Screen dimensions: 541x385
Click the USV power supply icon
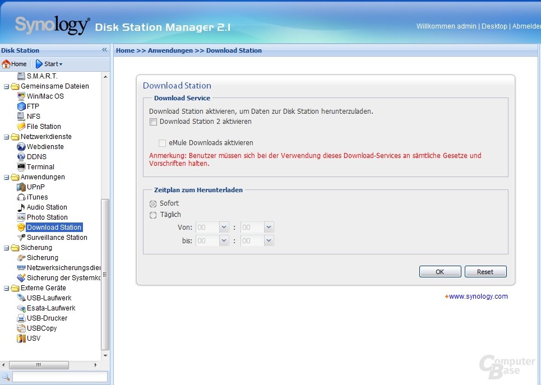21,338
